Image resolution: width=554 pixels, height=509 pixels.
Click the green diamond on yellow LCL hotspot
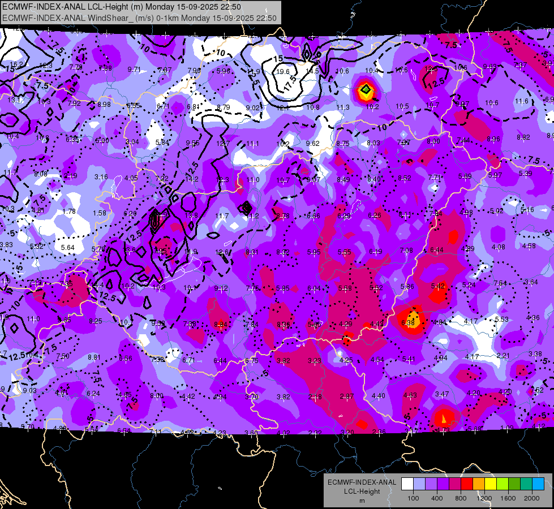tap(366, 90)
